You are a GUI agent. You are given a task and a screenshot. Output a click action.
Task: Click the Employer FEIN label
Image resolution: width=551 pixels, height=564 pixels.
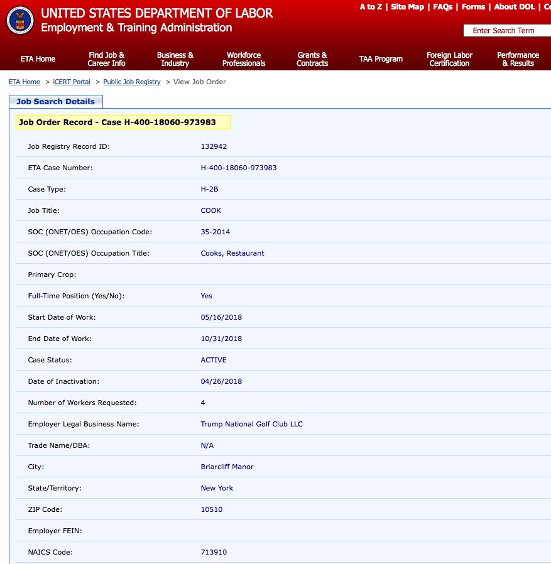(55, 531)
